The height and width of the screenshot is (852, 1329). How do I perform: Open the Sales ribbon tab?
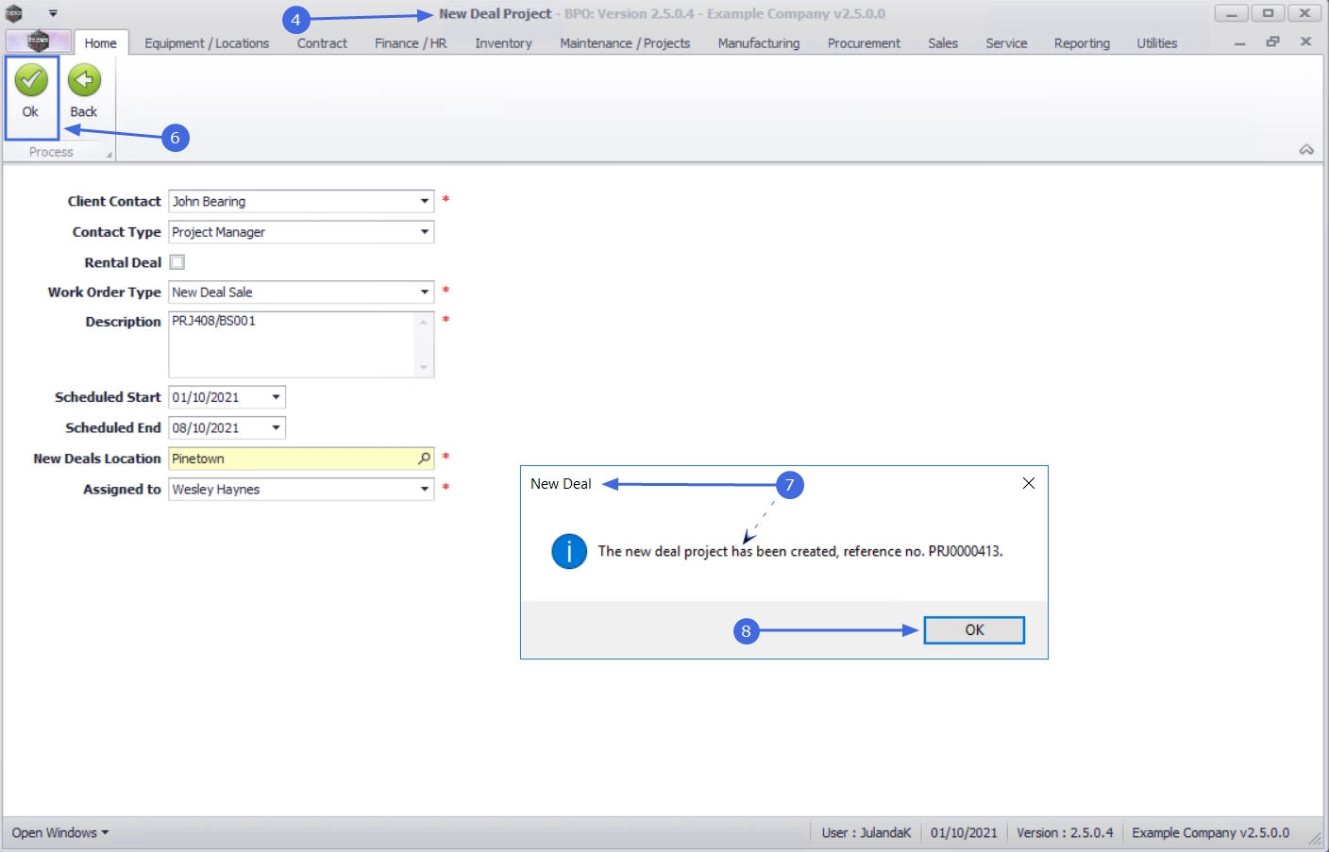[x=943, y=43]
